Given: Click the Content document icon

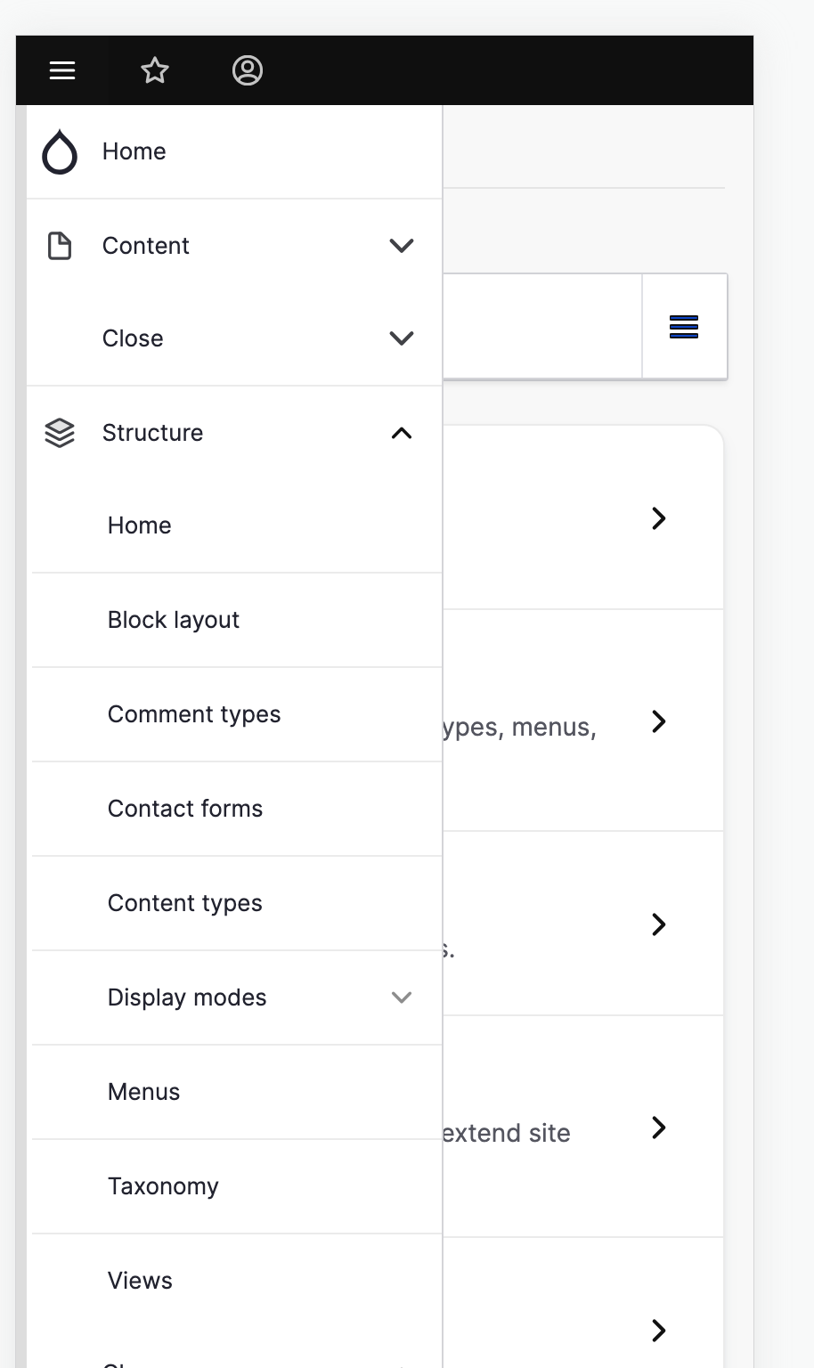Looking at the screenshot, I should (59, 246).
